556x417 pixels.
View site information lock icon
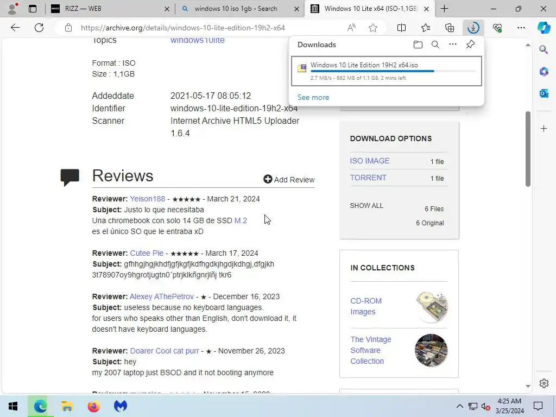pyautogui.click(x=68, y=28)
